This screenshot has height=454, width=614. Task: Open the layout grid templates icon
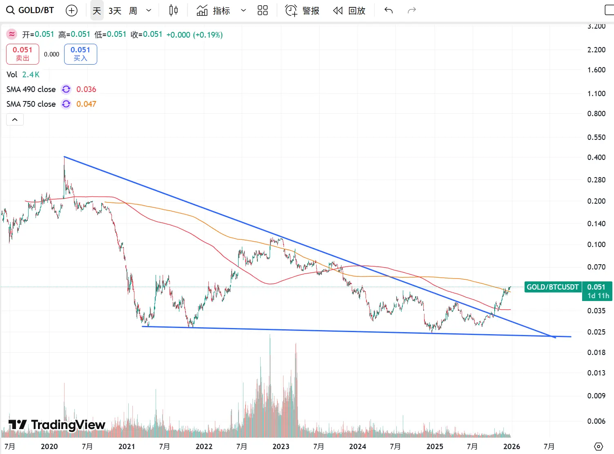click(263, 11)
